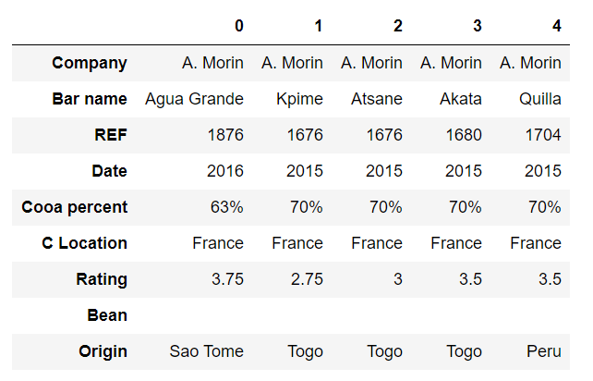Click the Origin row label
The width and height of the screenshot is (593, 381).
(x=103, y=351)
